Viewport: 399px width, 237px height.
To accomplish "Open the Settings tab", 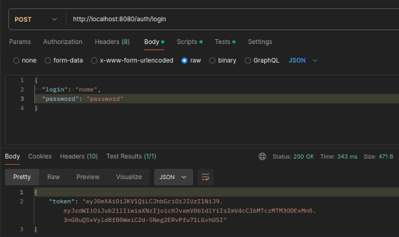I will pos(260,42).
